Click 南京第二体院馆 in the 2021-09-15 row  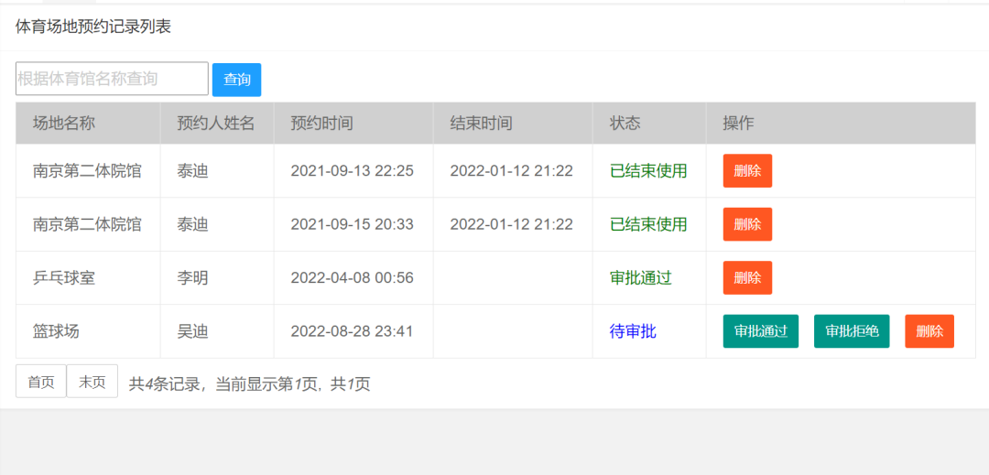[x=87, y=224]
